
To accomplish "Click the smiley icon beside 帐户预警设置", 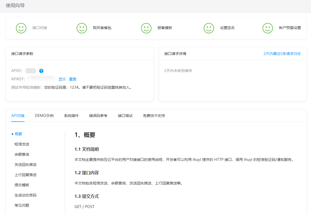I will point(268,28).
